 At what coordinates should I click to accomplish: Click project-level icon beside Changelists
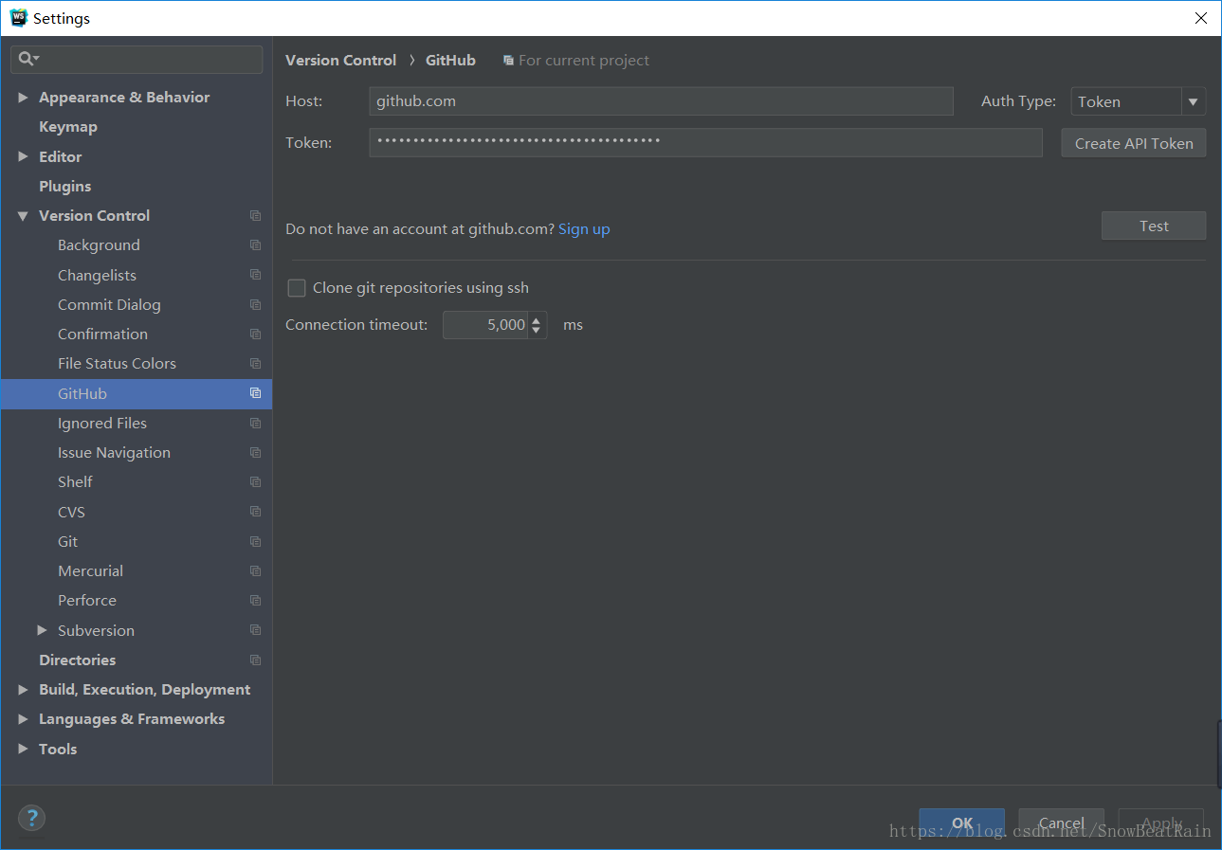pyautogui.click(x=255, y=275)
